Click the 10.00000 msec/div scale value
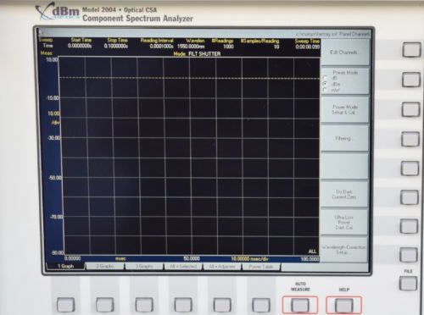Screen dimensions: 424x315 (249, 259)
